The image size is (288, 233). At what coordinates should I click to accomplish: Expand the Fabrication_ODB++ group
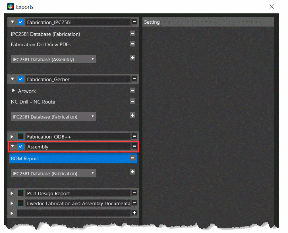(x=12, y=137)
